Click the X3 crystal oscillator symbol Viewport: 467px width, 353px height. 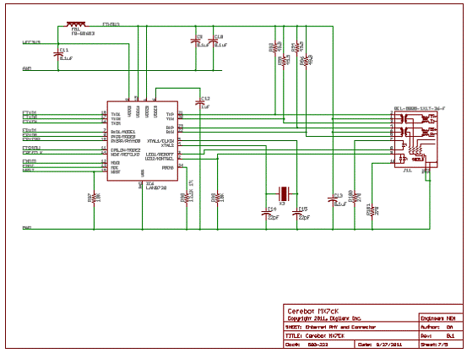pyautogui.click(x=284, y=193)
